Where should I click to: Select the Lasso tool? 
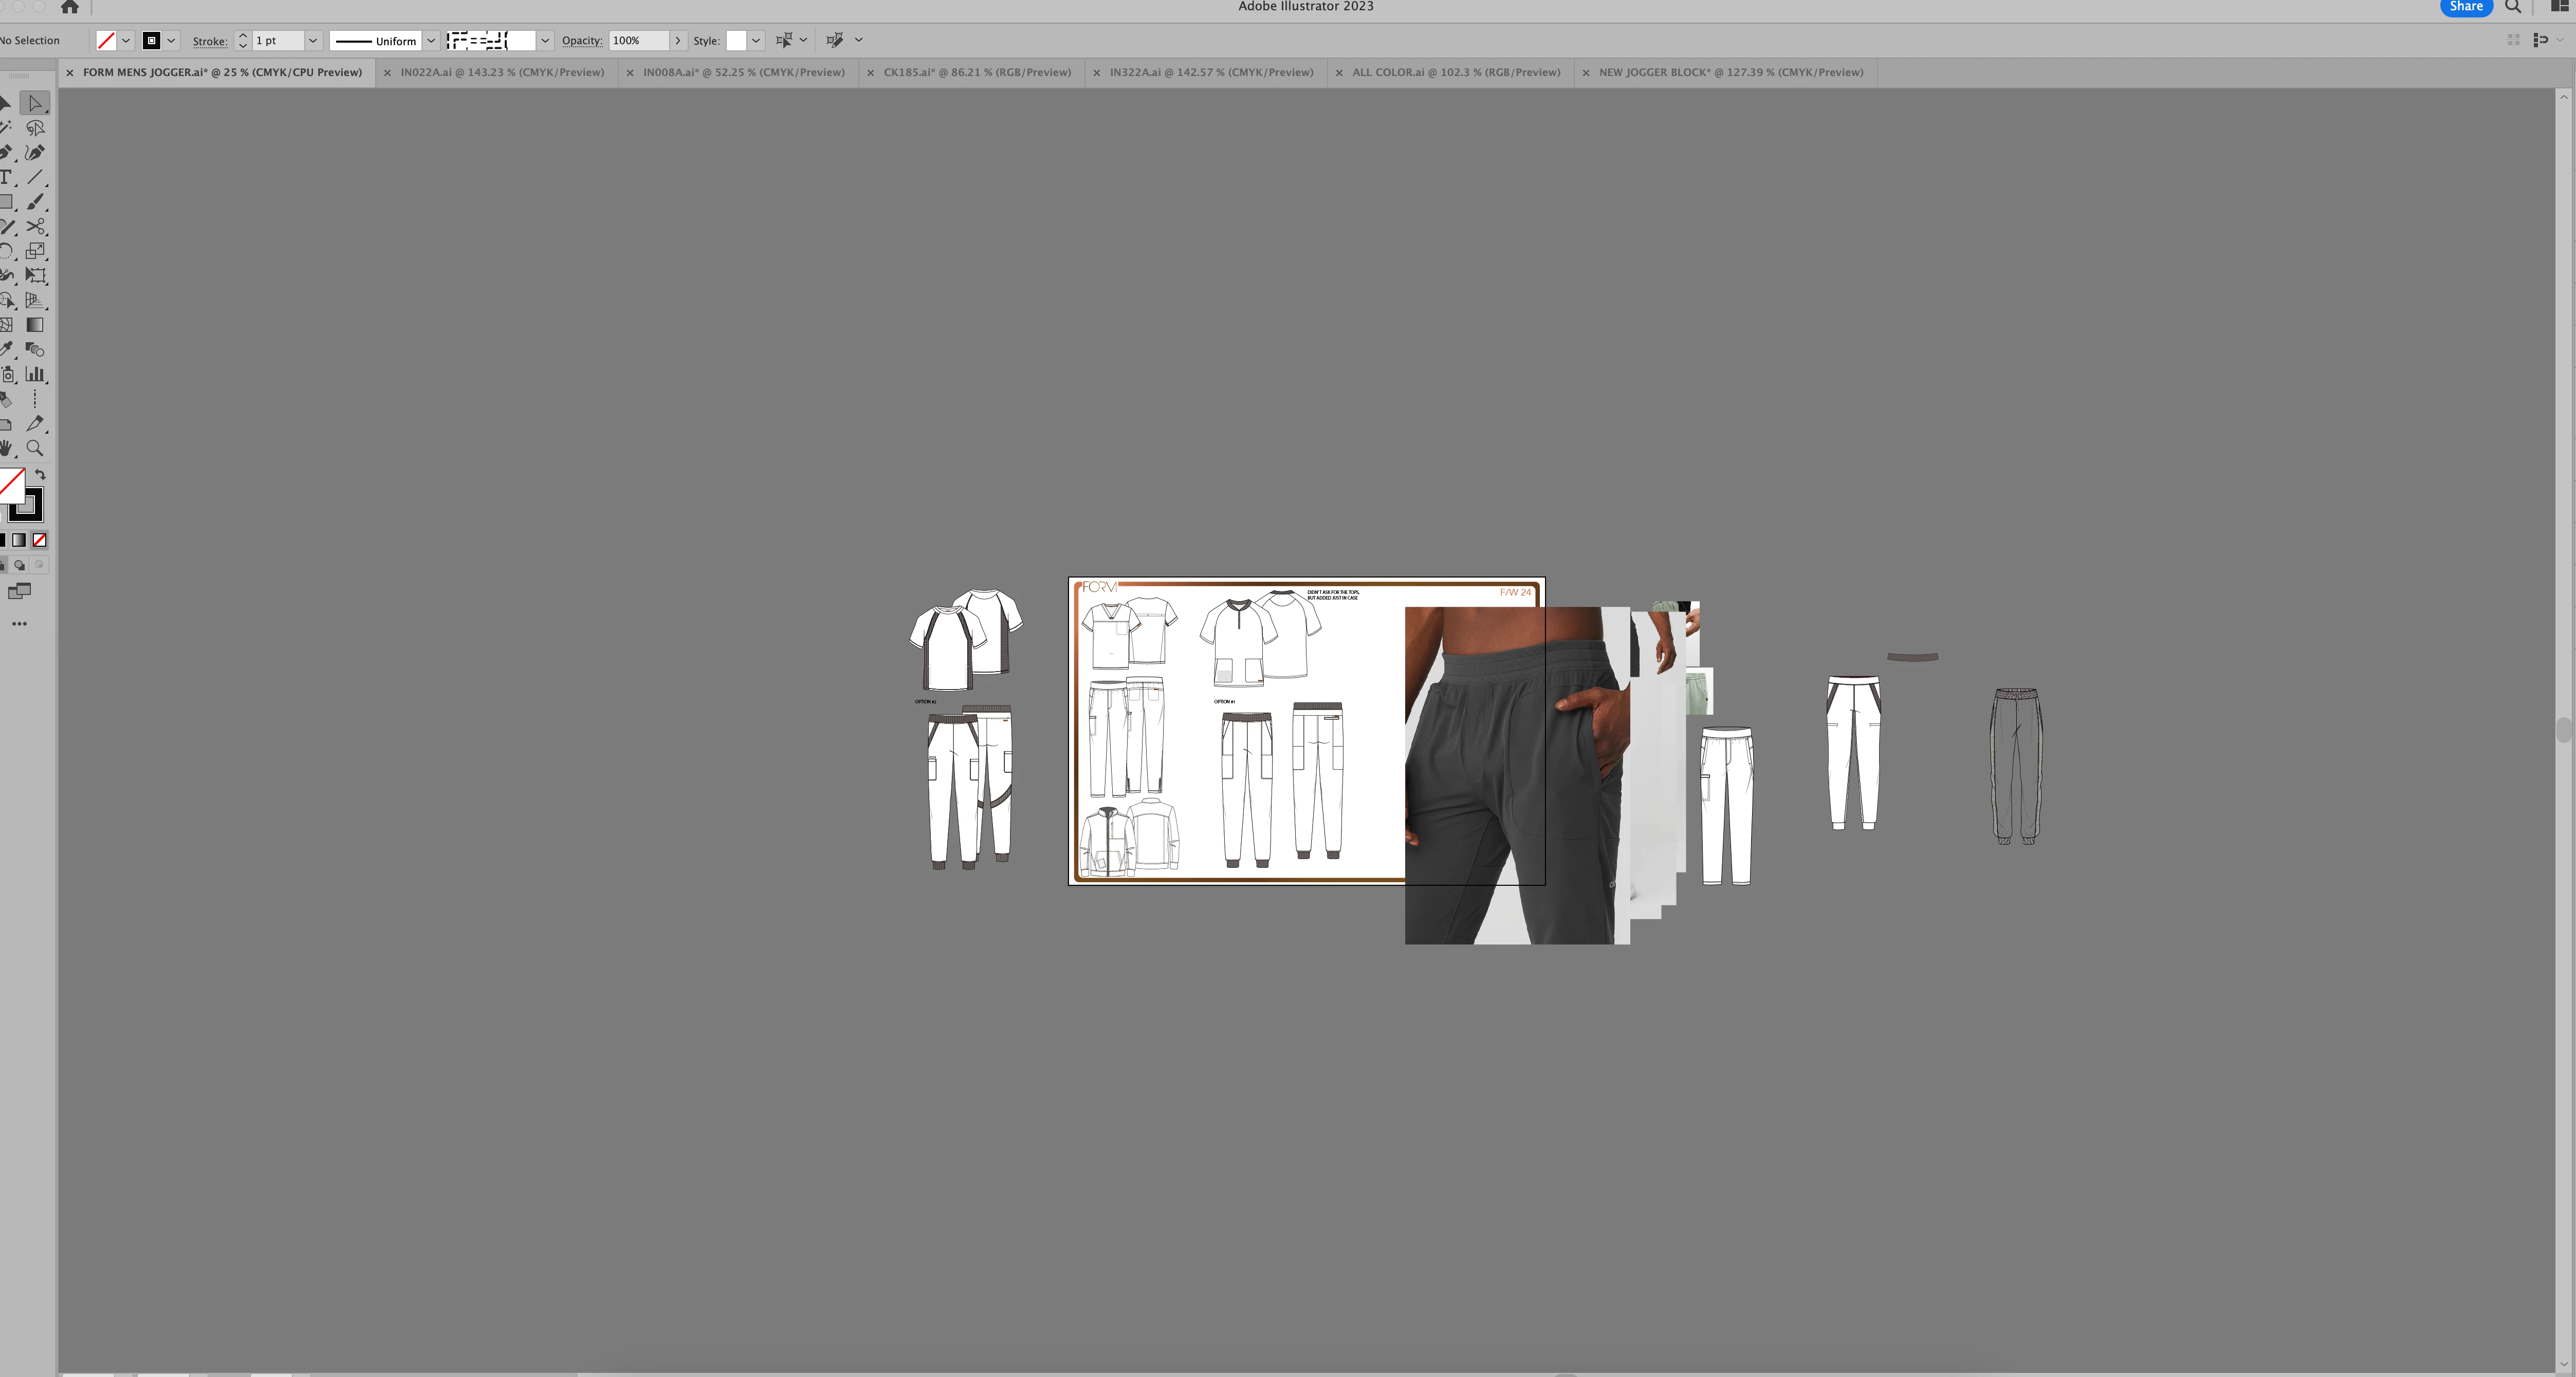tap(35, 128)
